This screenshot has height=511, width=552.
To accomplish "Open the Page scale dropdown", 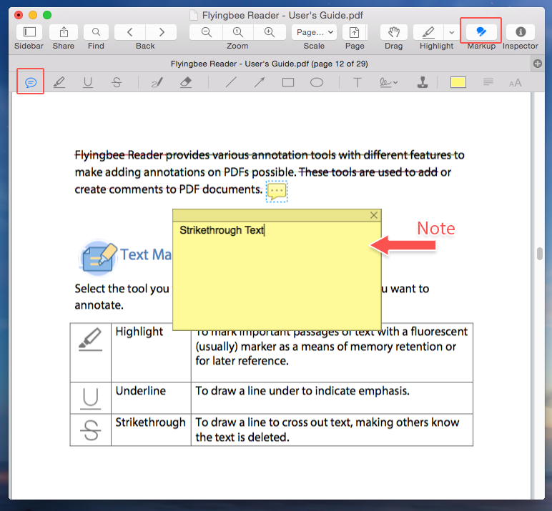I will (x=314, y=32).
